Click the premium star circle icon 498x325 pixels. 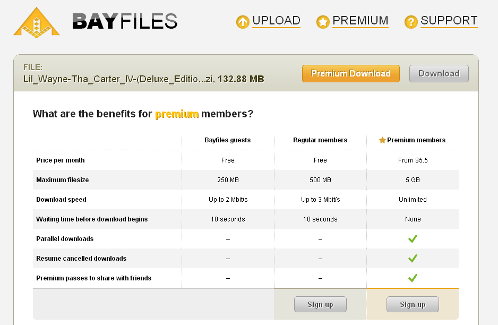[x=323, y=22]
